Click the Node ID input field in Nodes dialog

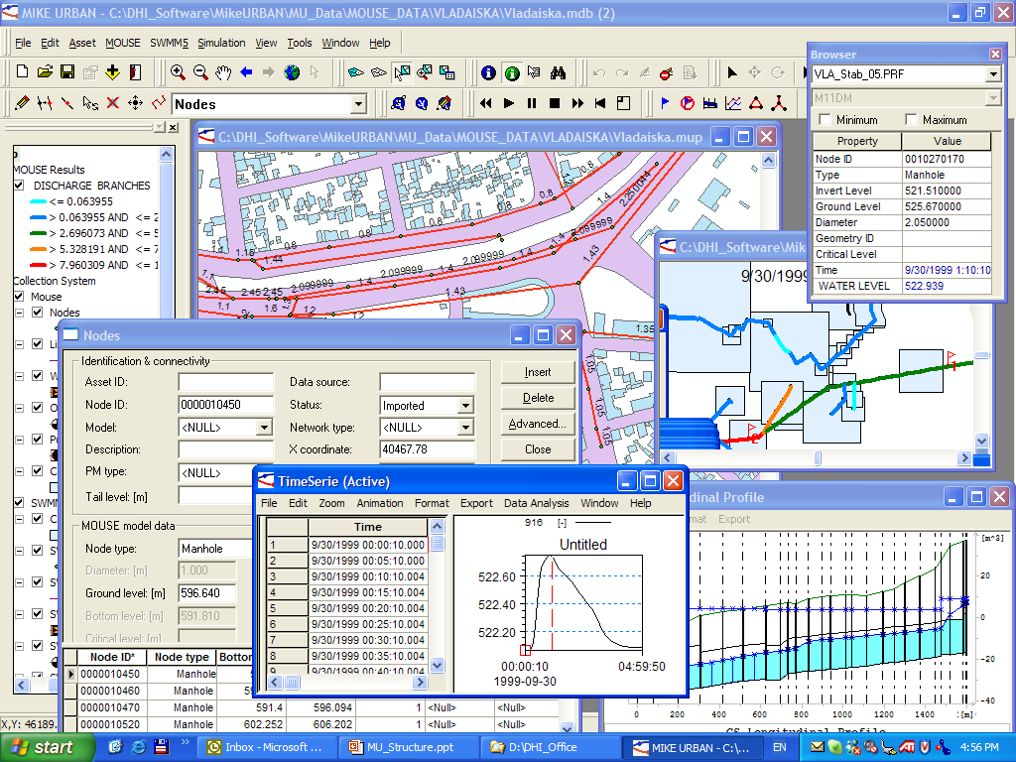click(x=225, y=405)
